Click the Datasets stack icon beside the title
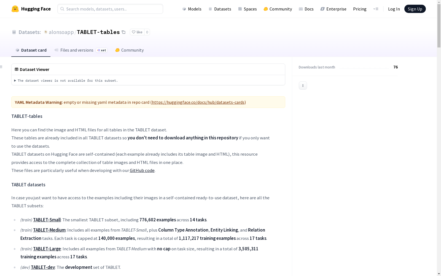The height and width of the screenshot is (276, 441). [x=14, y=32]
